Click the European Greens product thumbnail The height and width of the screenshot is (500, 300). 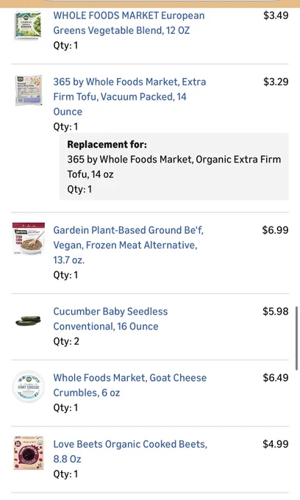coord(28,26)
